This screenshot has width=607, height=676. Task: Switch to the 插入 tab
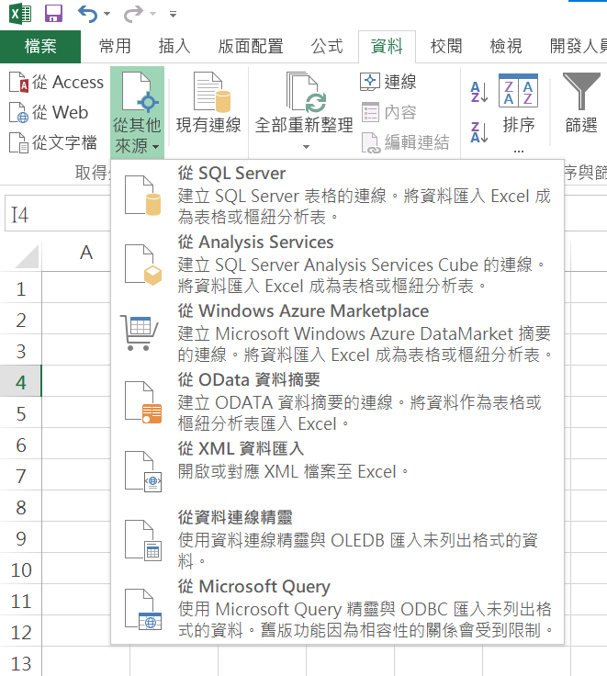point(174,46)
